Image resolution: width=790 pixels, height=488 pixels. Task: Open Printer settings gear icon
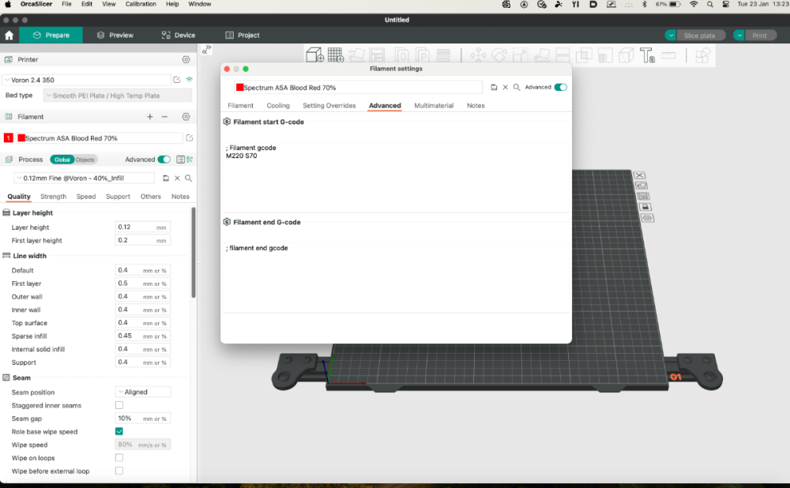[x=186, y=59]
